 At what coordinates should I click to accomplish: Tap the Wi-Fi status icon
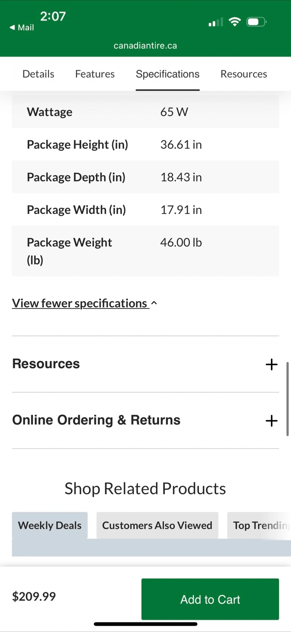coord(235,22)
